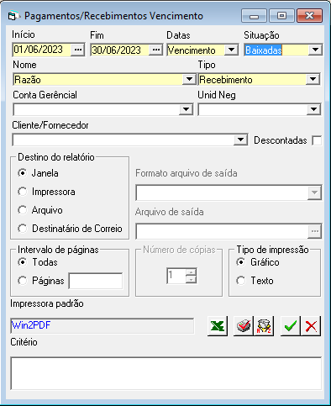Open the Tipo Recebimento dropdown

click(313, 80)
